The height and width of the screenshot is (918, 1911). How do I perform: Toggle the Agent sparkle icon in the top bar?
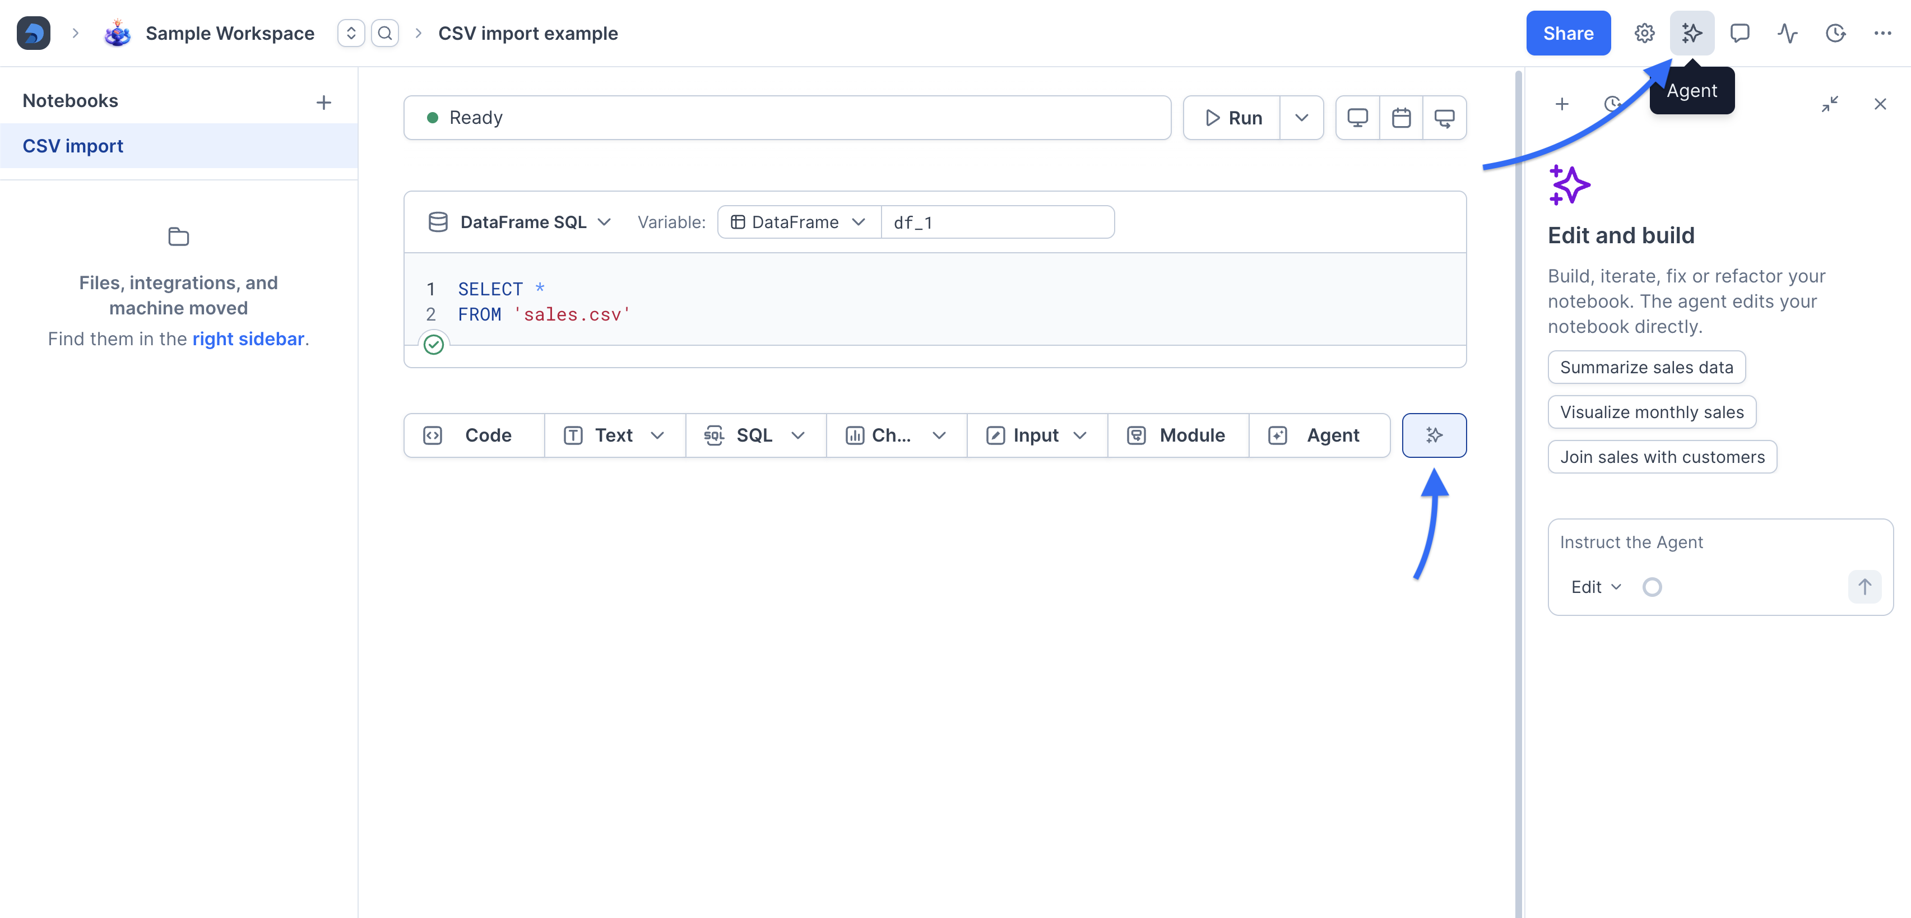[1692, 34]
